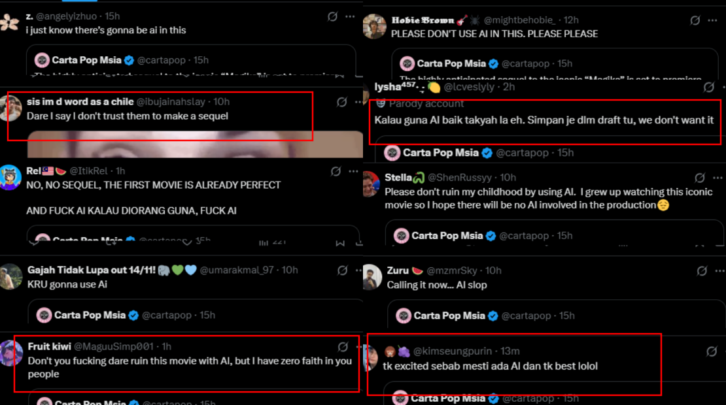The image size is (726, 405).
Task: Click the Gajah Tidak Lupa display name
Action: pyautogui.click(x=90, y=270)
